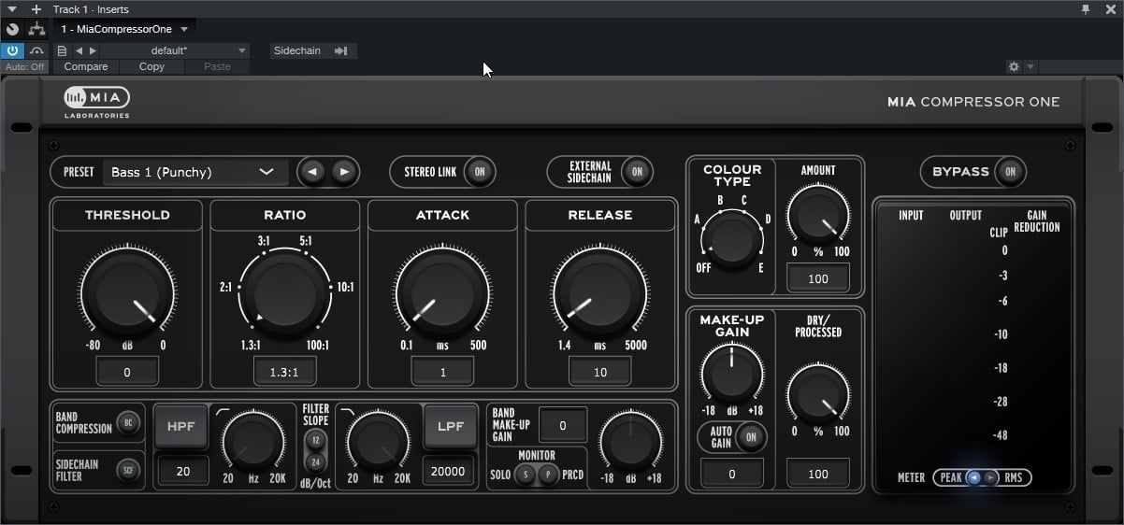Enable Band Compression BC button
The width and height of the screenshot is (1124, 525).
[126, 422]
